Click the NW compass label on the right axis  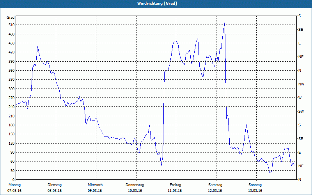(301, 84)
